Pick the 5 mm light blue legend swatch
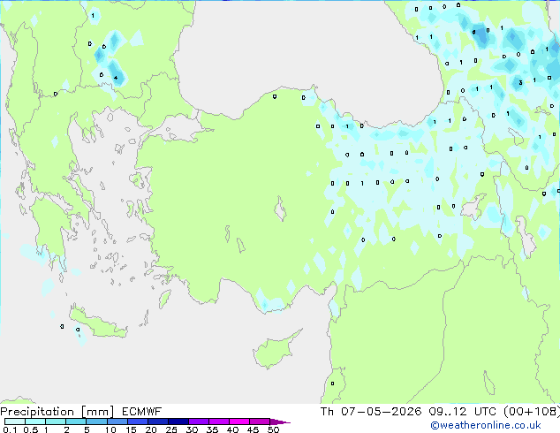Screen dimensions: 560x433 click(x=96, y=422)
